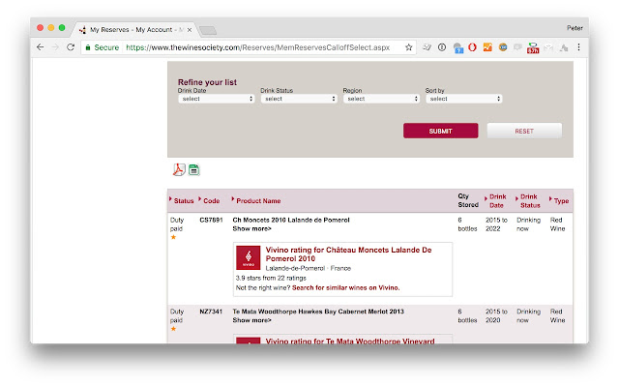Click the bird-shaped extension icon beside the star

(x=427, y=47)
